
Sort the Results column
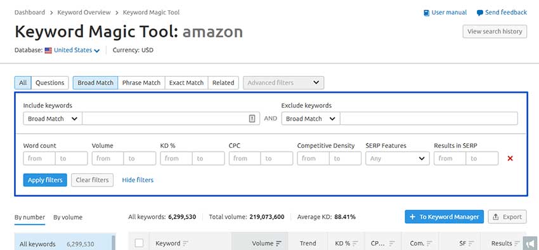[517, 244]
